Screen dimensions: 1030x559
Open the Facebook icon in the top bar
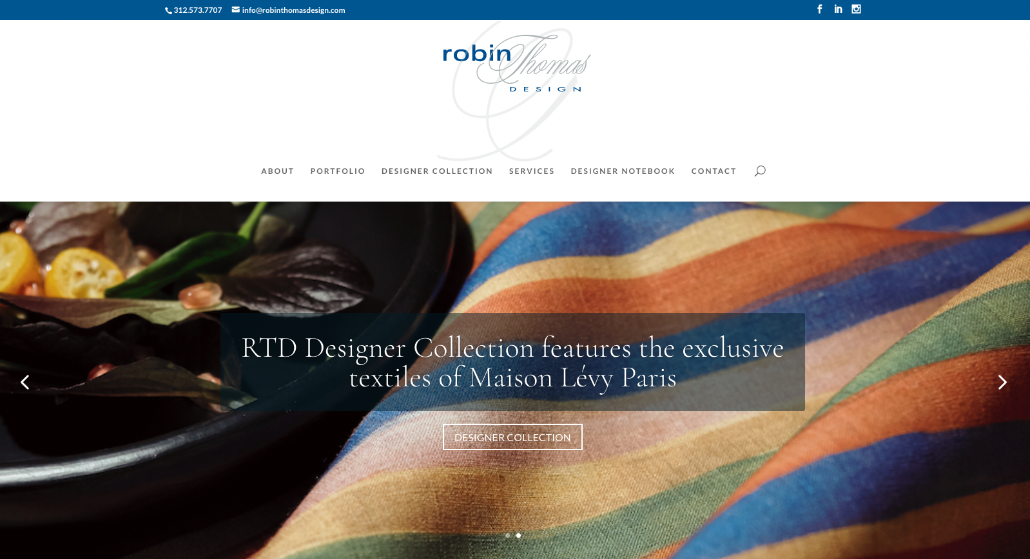[820, 9]
